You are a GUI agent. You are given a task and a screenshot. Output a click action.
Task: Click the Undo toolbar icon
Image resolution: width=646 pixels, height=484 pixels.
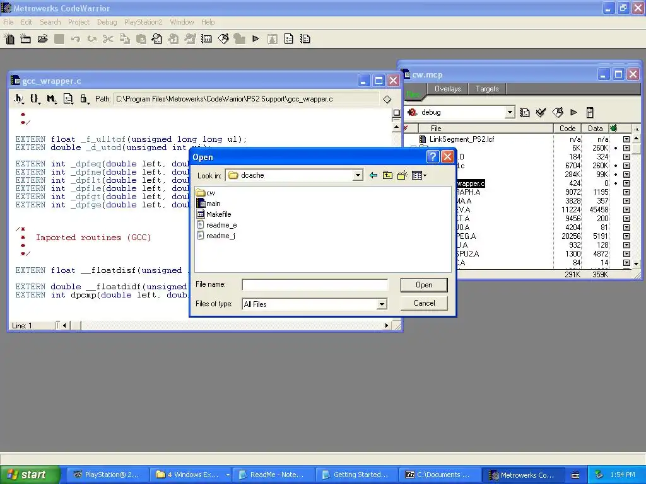pyautogui.click(x=76, y=39)
